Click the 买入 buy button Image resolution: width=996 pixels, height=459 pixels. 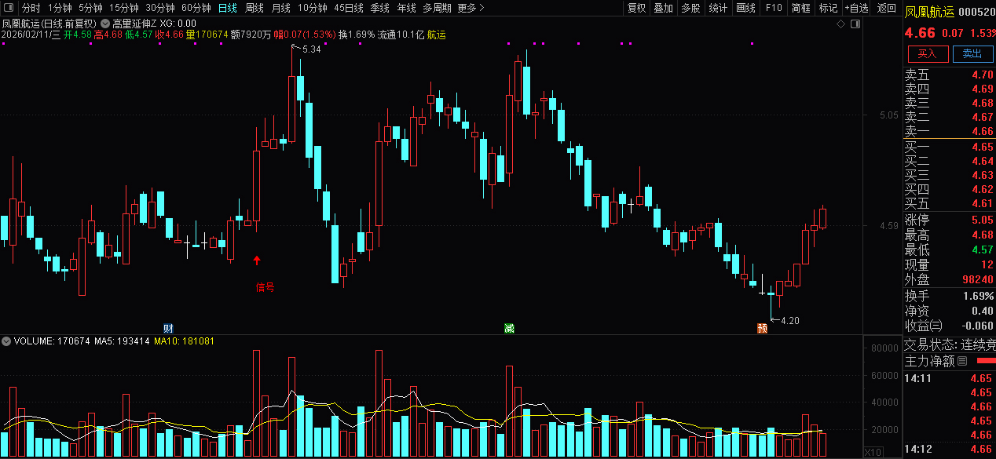coord(928,53)
